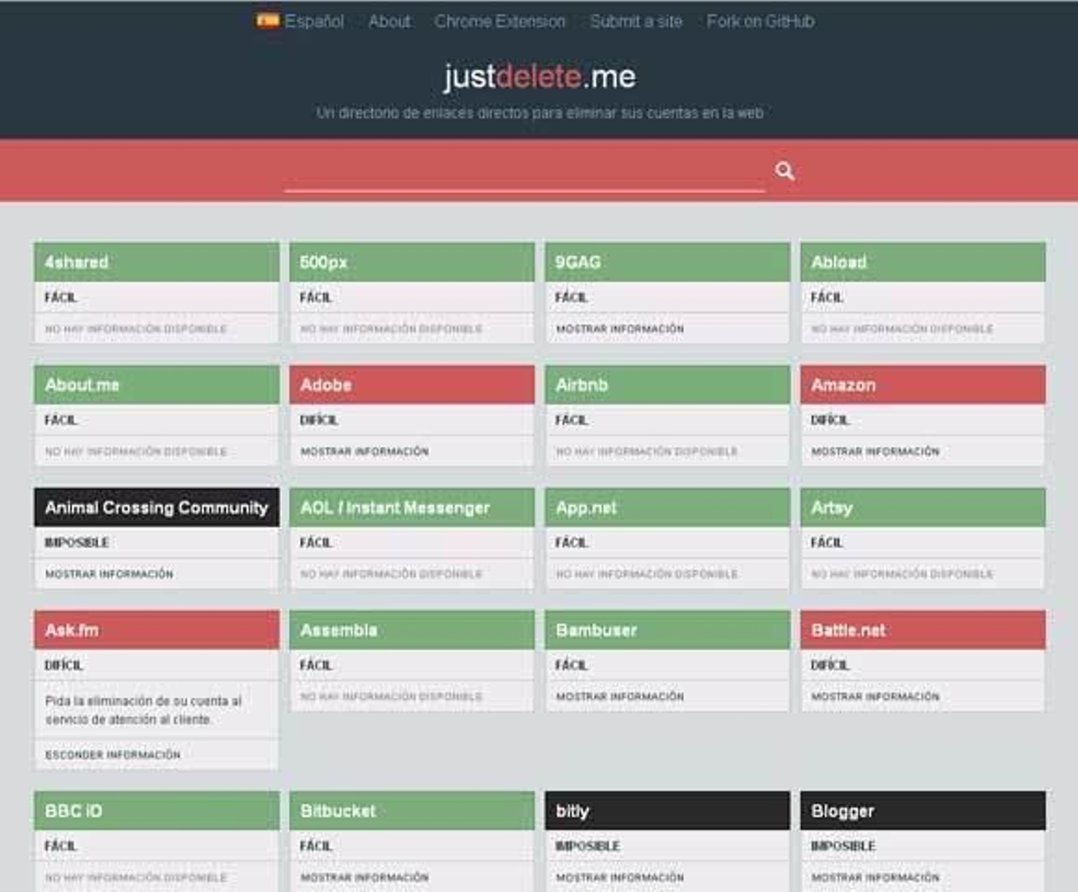Expand Animal Crossing Community information
The height and width of the screenshot is (892, 1078).
(110, 574)
